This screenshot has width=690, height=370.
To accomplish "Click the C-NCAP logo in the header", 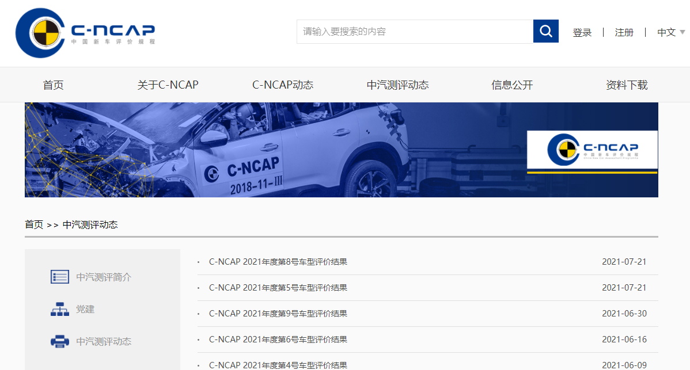I will 85,33.
